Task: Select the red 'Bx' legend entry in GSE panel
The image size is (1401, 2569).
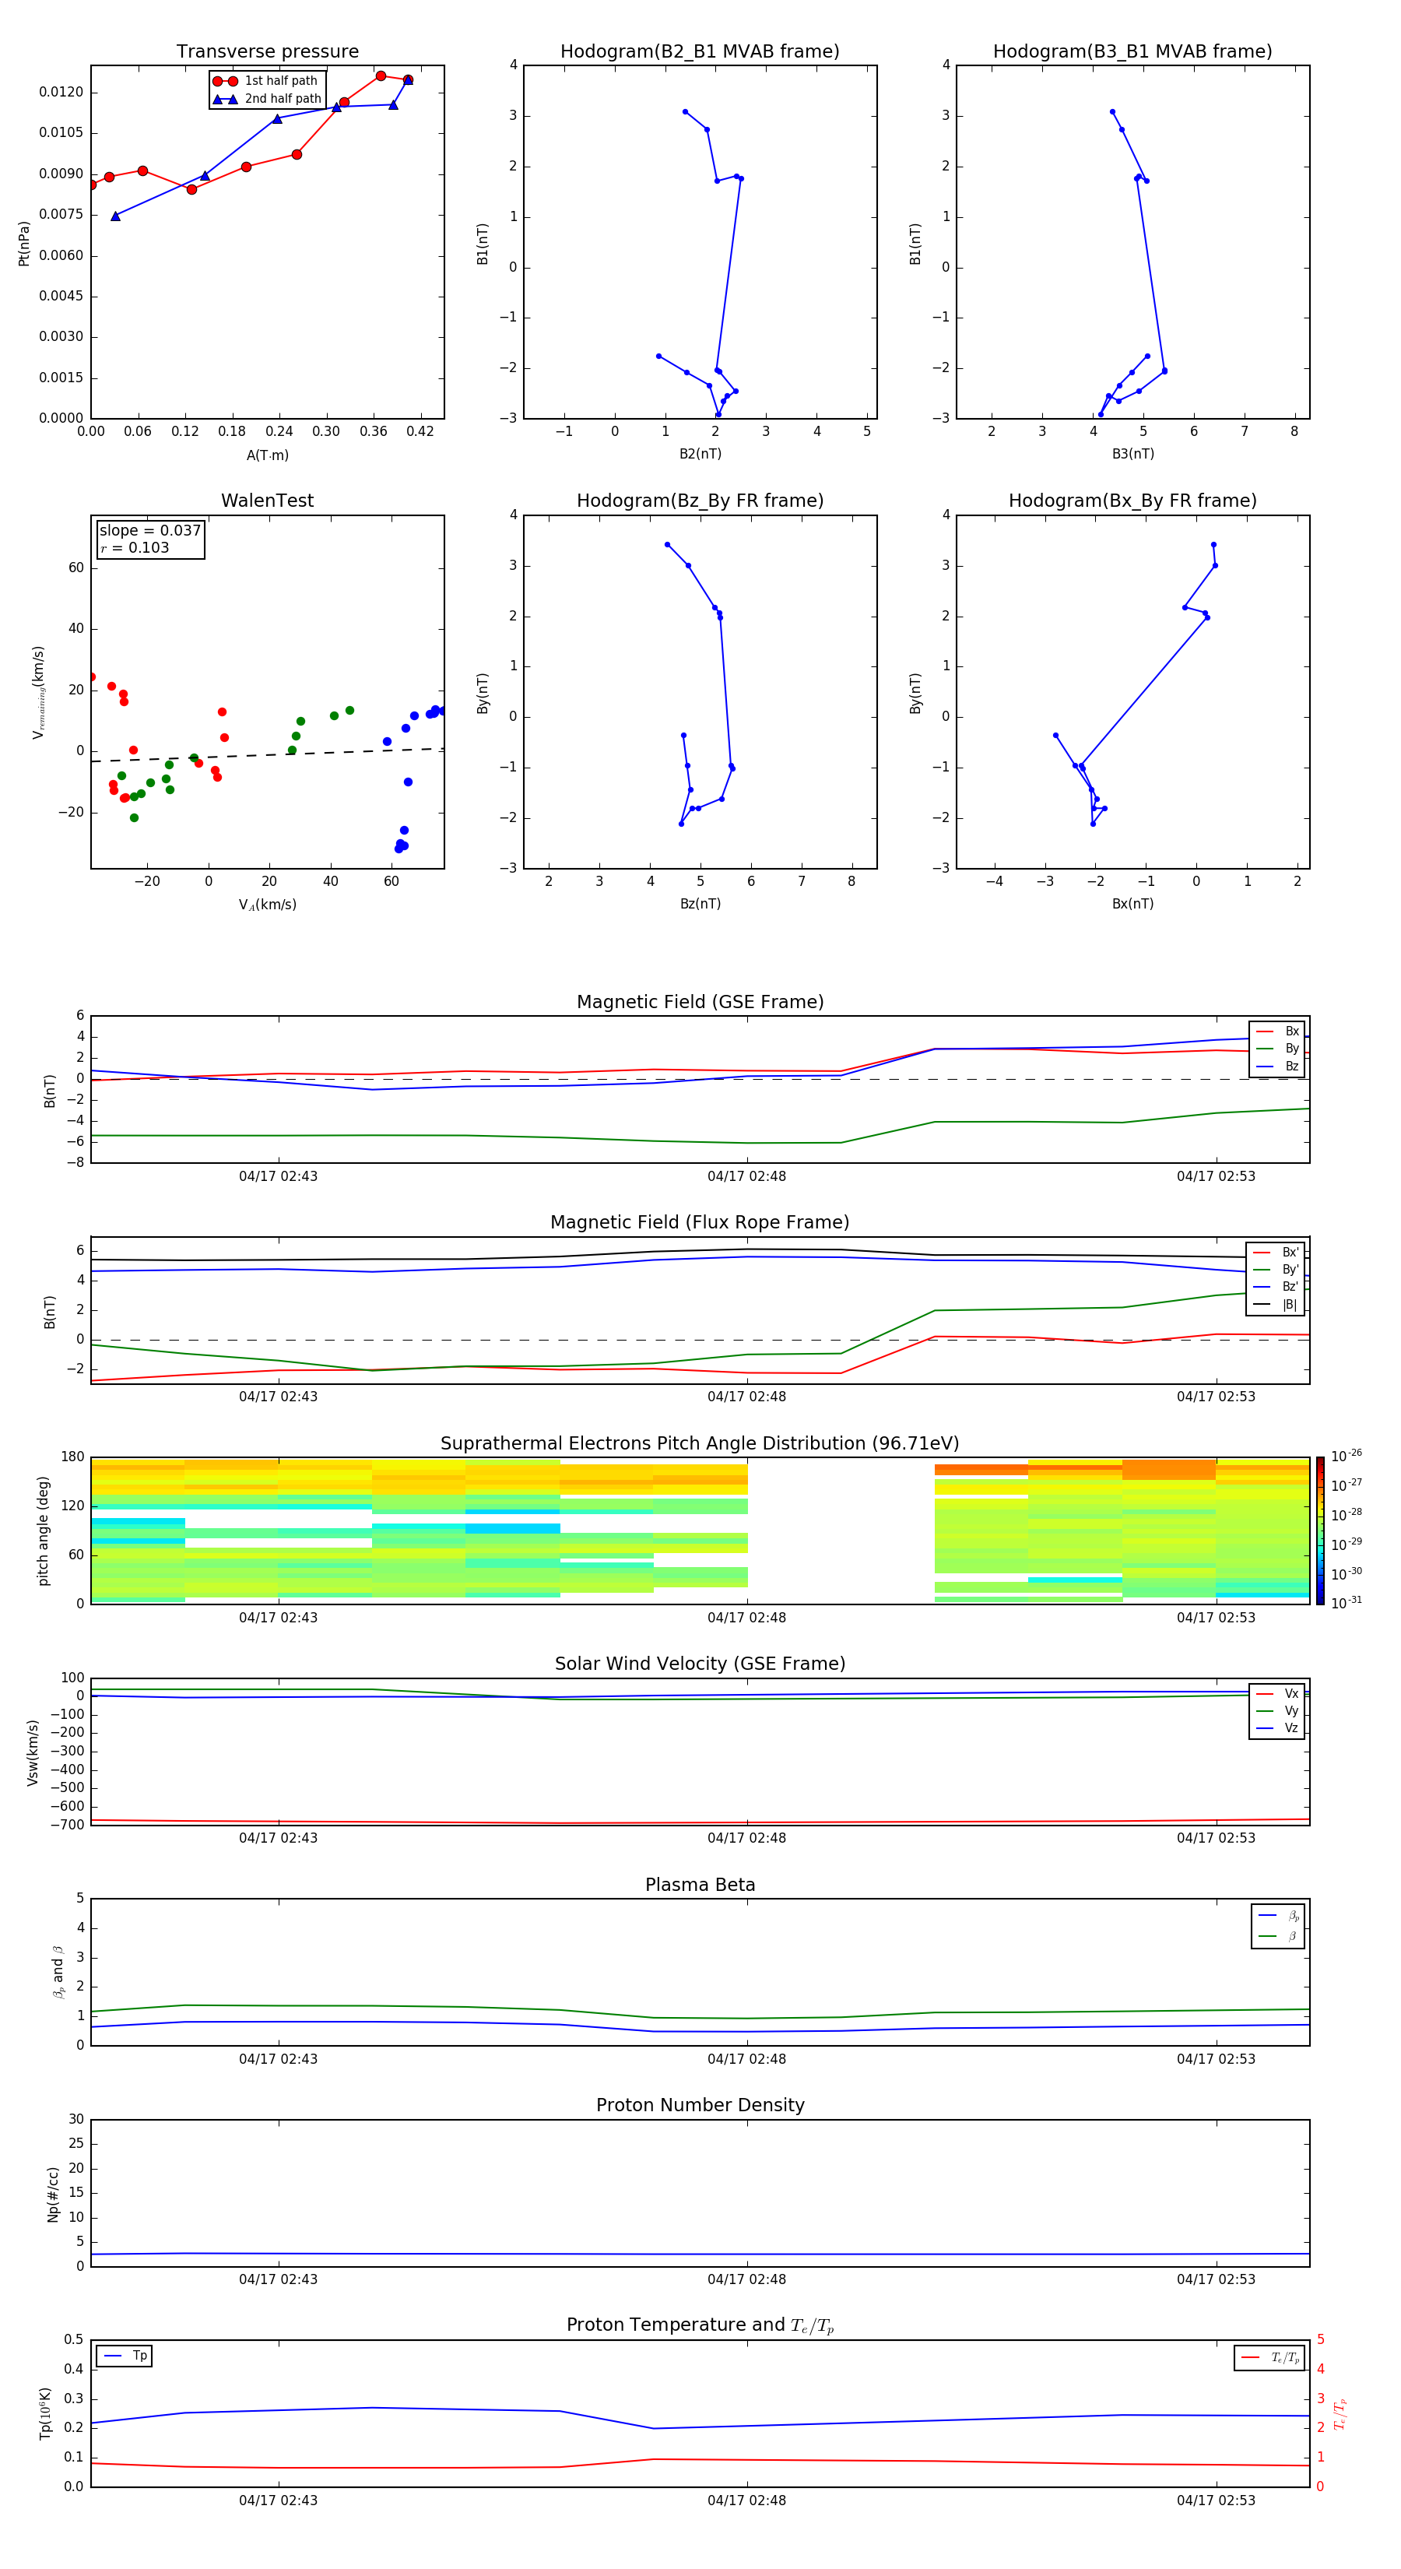Action: tap(1277, 1031)
